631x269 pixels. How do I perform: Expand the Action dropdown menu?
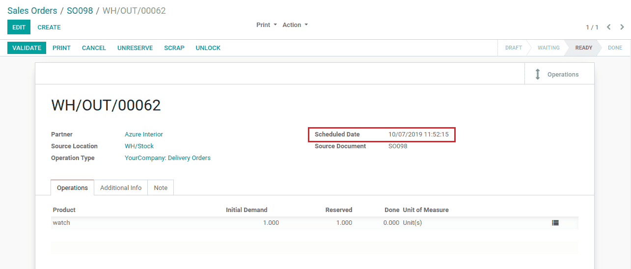pos(295,25)
